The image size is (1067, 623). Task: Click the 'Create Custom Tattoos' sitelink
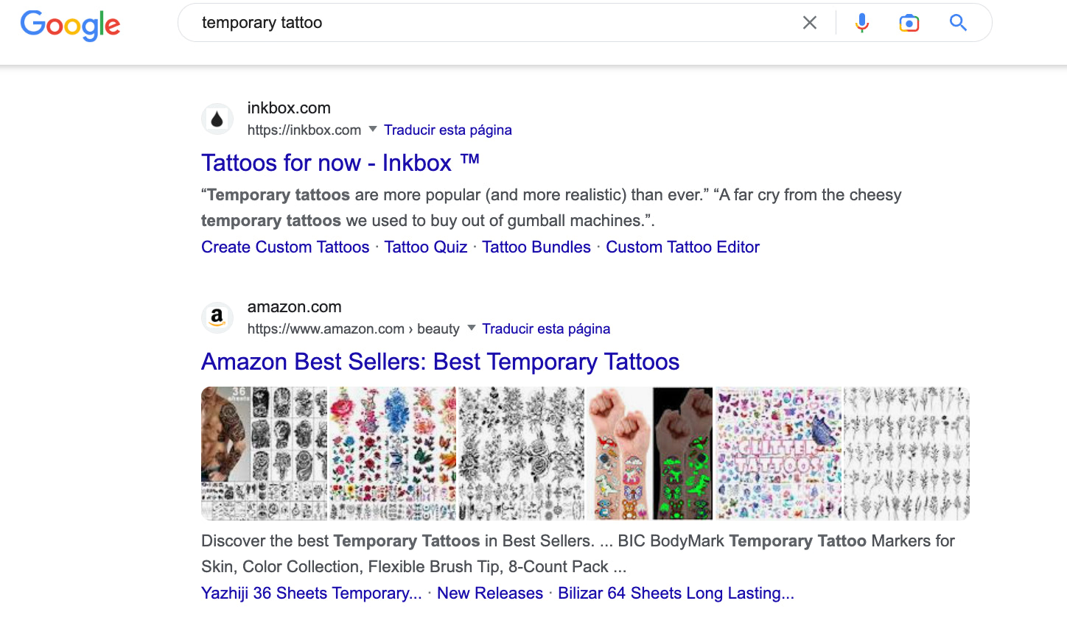point(285,247)
